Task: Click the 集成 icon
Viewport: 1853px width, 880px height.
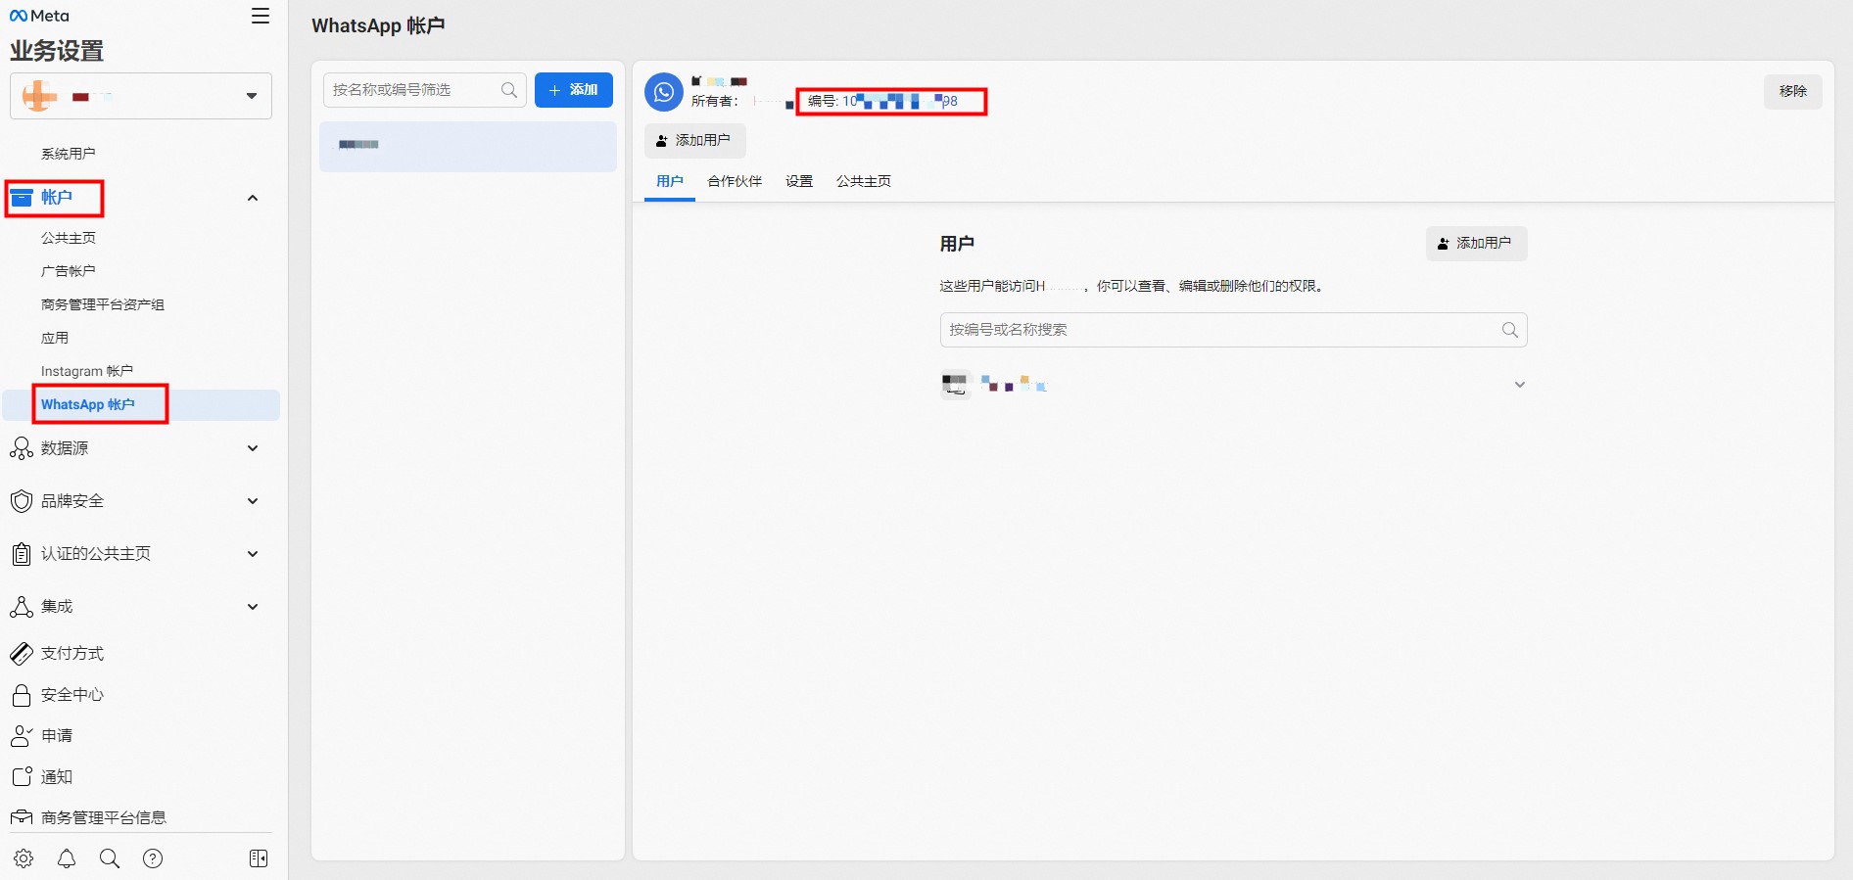Action: pyautogui.click(x=22, y=607)
